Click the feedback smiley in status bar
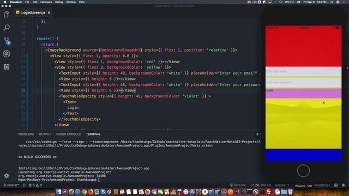This screenshot has width=349, height=196. click(336, 185)
